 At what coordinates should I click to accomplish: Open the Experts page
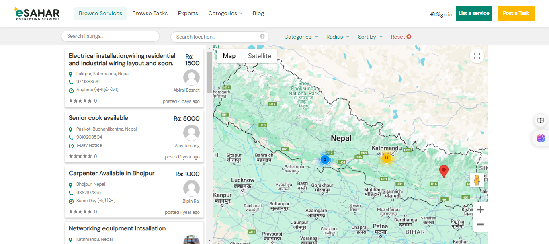coord(188,13)
